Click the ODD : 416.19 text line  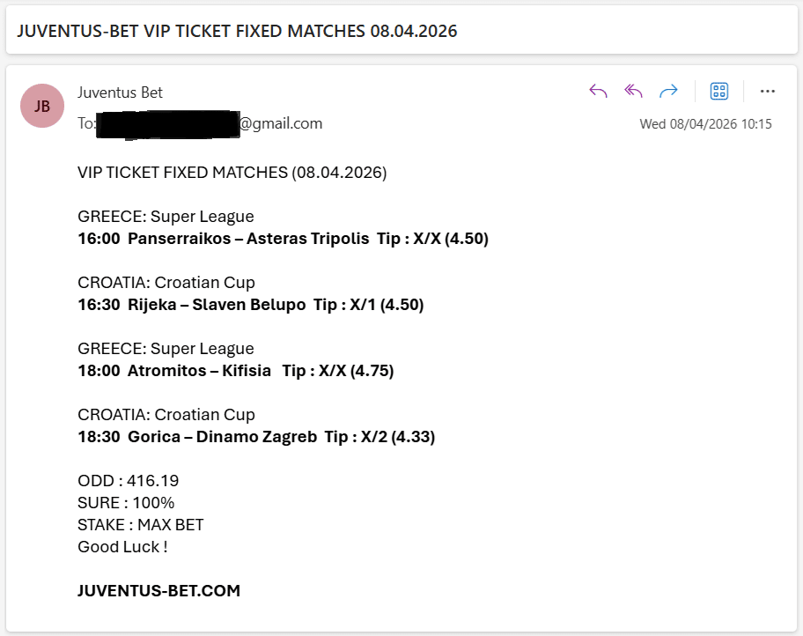[127, 480]
